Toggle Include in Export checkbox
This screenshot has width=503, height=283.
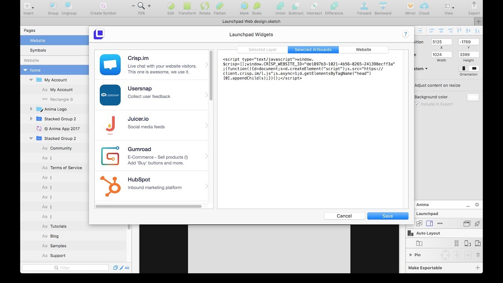417,104
